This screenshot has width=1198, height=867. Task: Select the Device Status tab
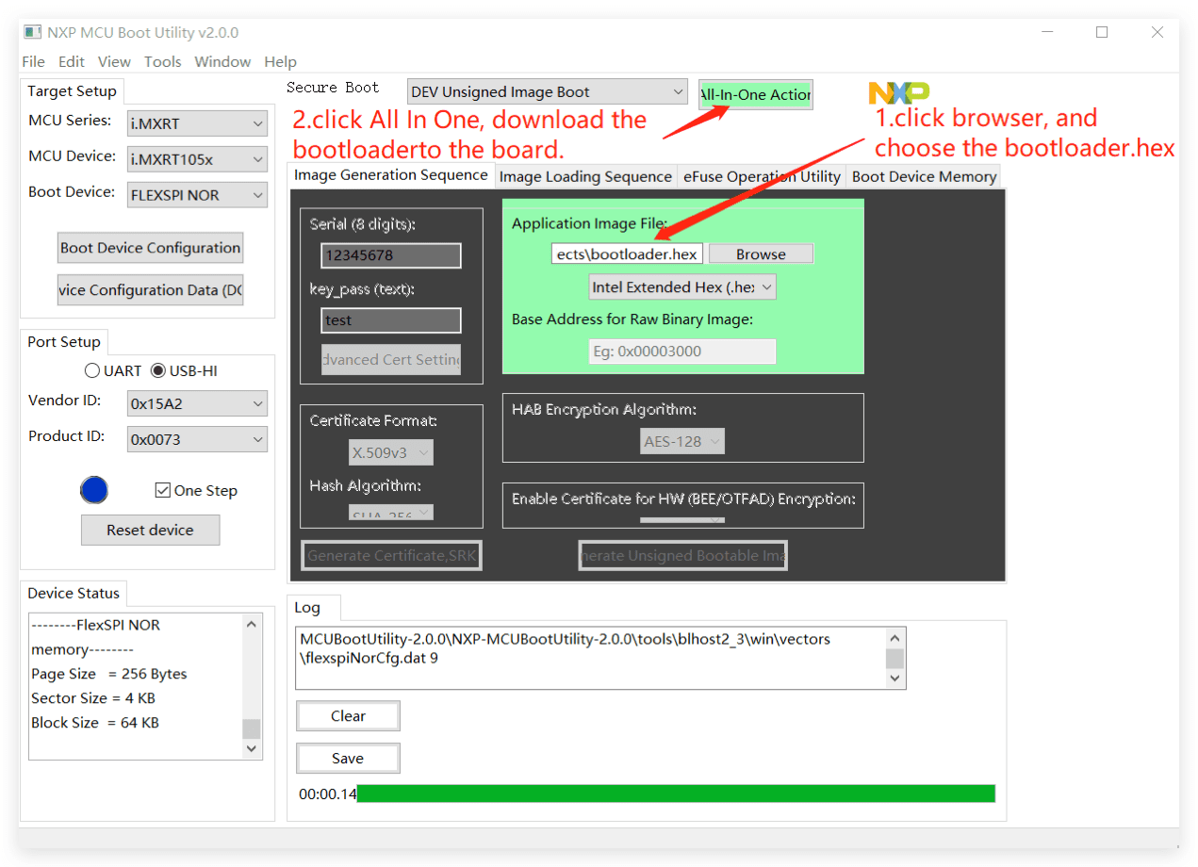74,593
